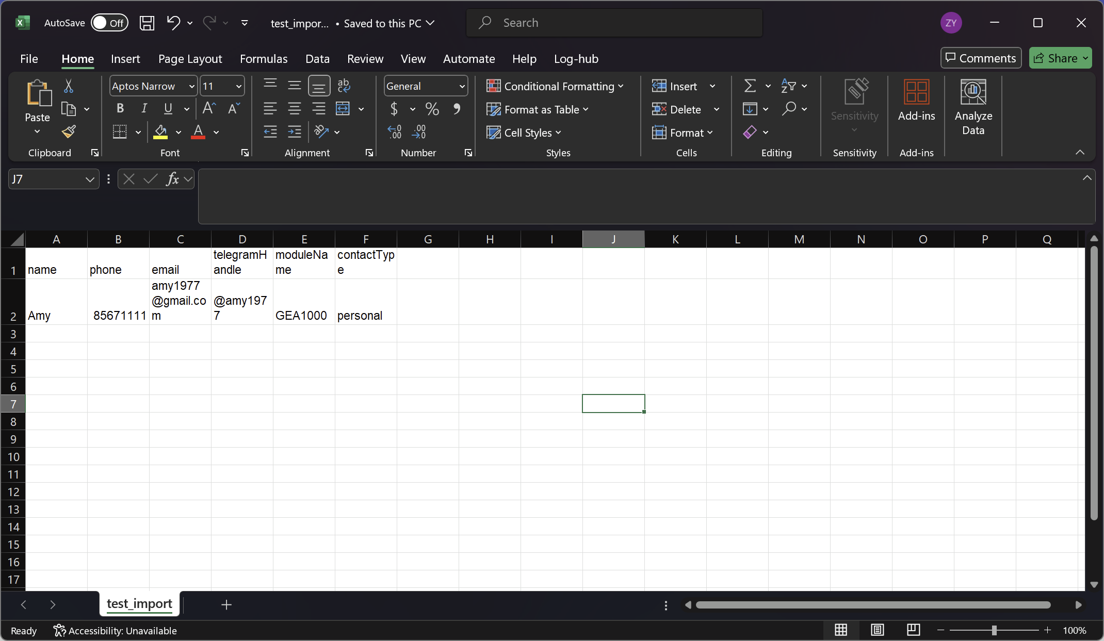The width and height of the screenshot is (1104, 641).
Task: Click the Save disk icon
Action: click(x=147, y=23)
